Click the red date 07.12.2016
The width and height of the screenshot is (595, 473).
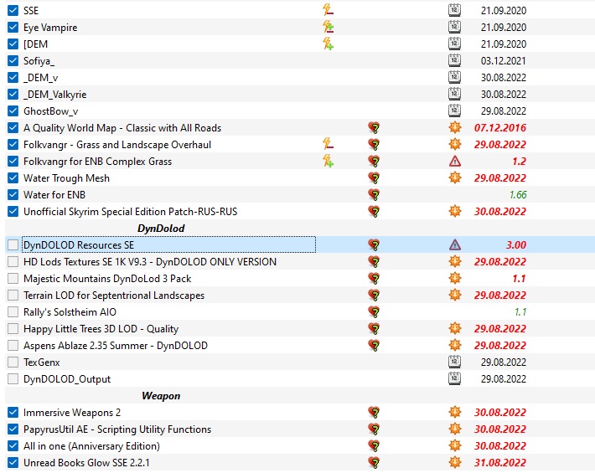[500, 128]
